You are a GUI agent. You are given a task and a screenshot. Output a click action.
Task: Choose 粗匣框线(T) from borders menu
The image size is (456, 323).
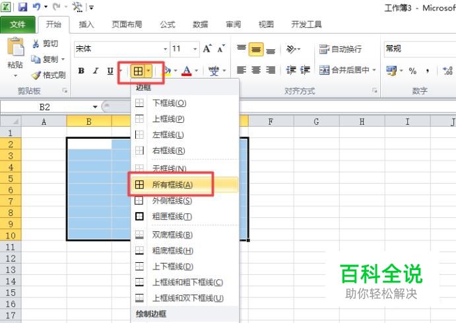click(184, 217)
